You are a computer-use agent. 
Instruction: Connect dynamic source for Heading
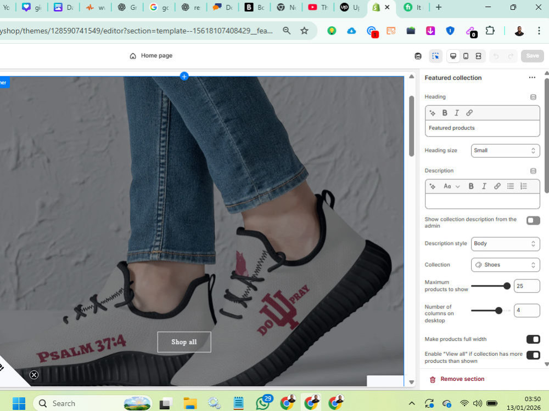pyautogui.click(x=533, y=97)
